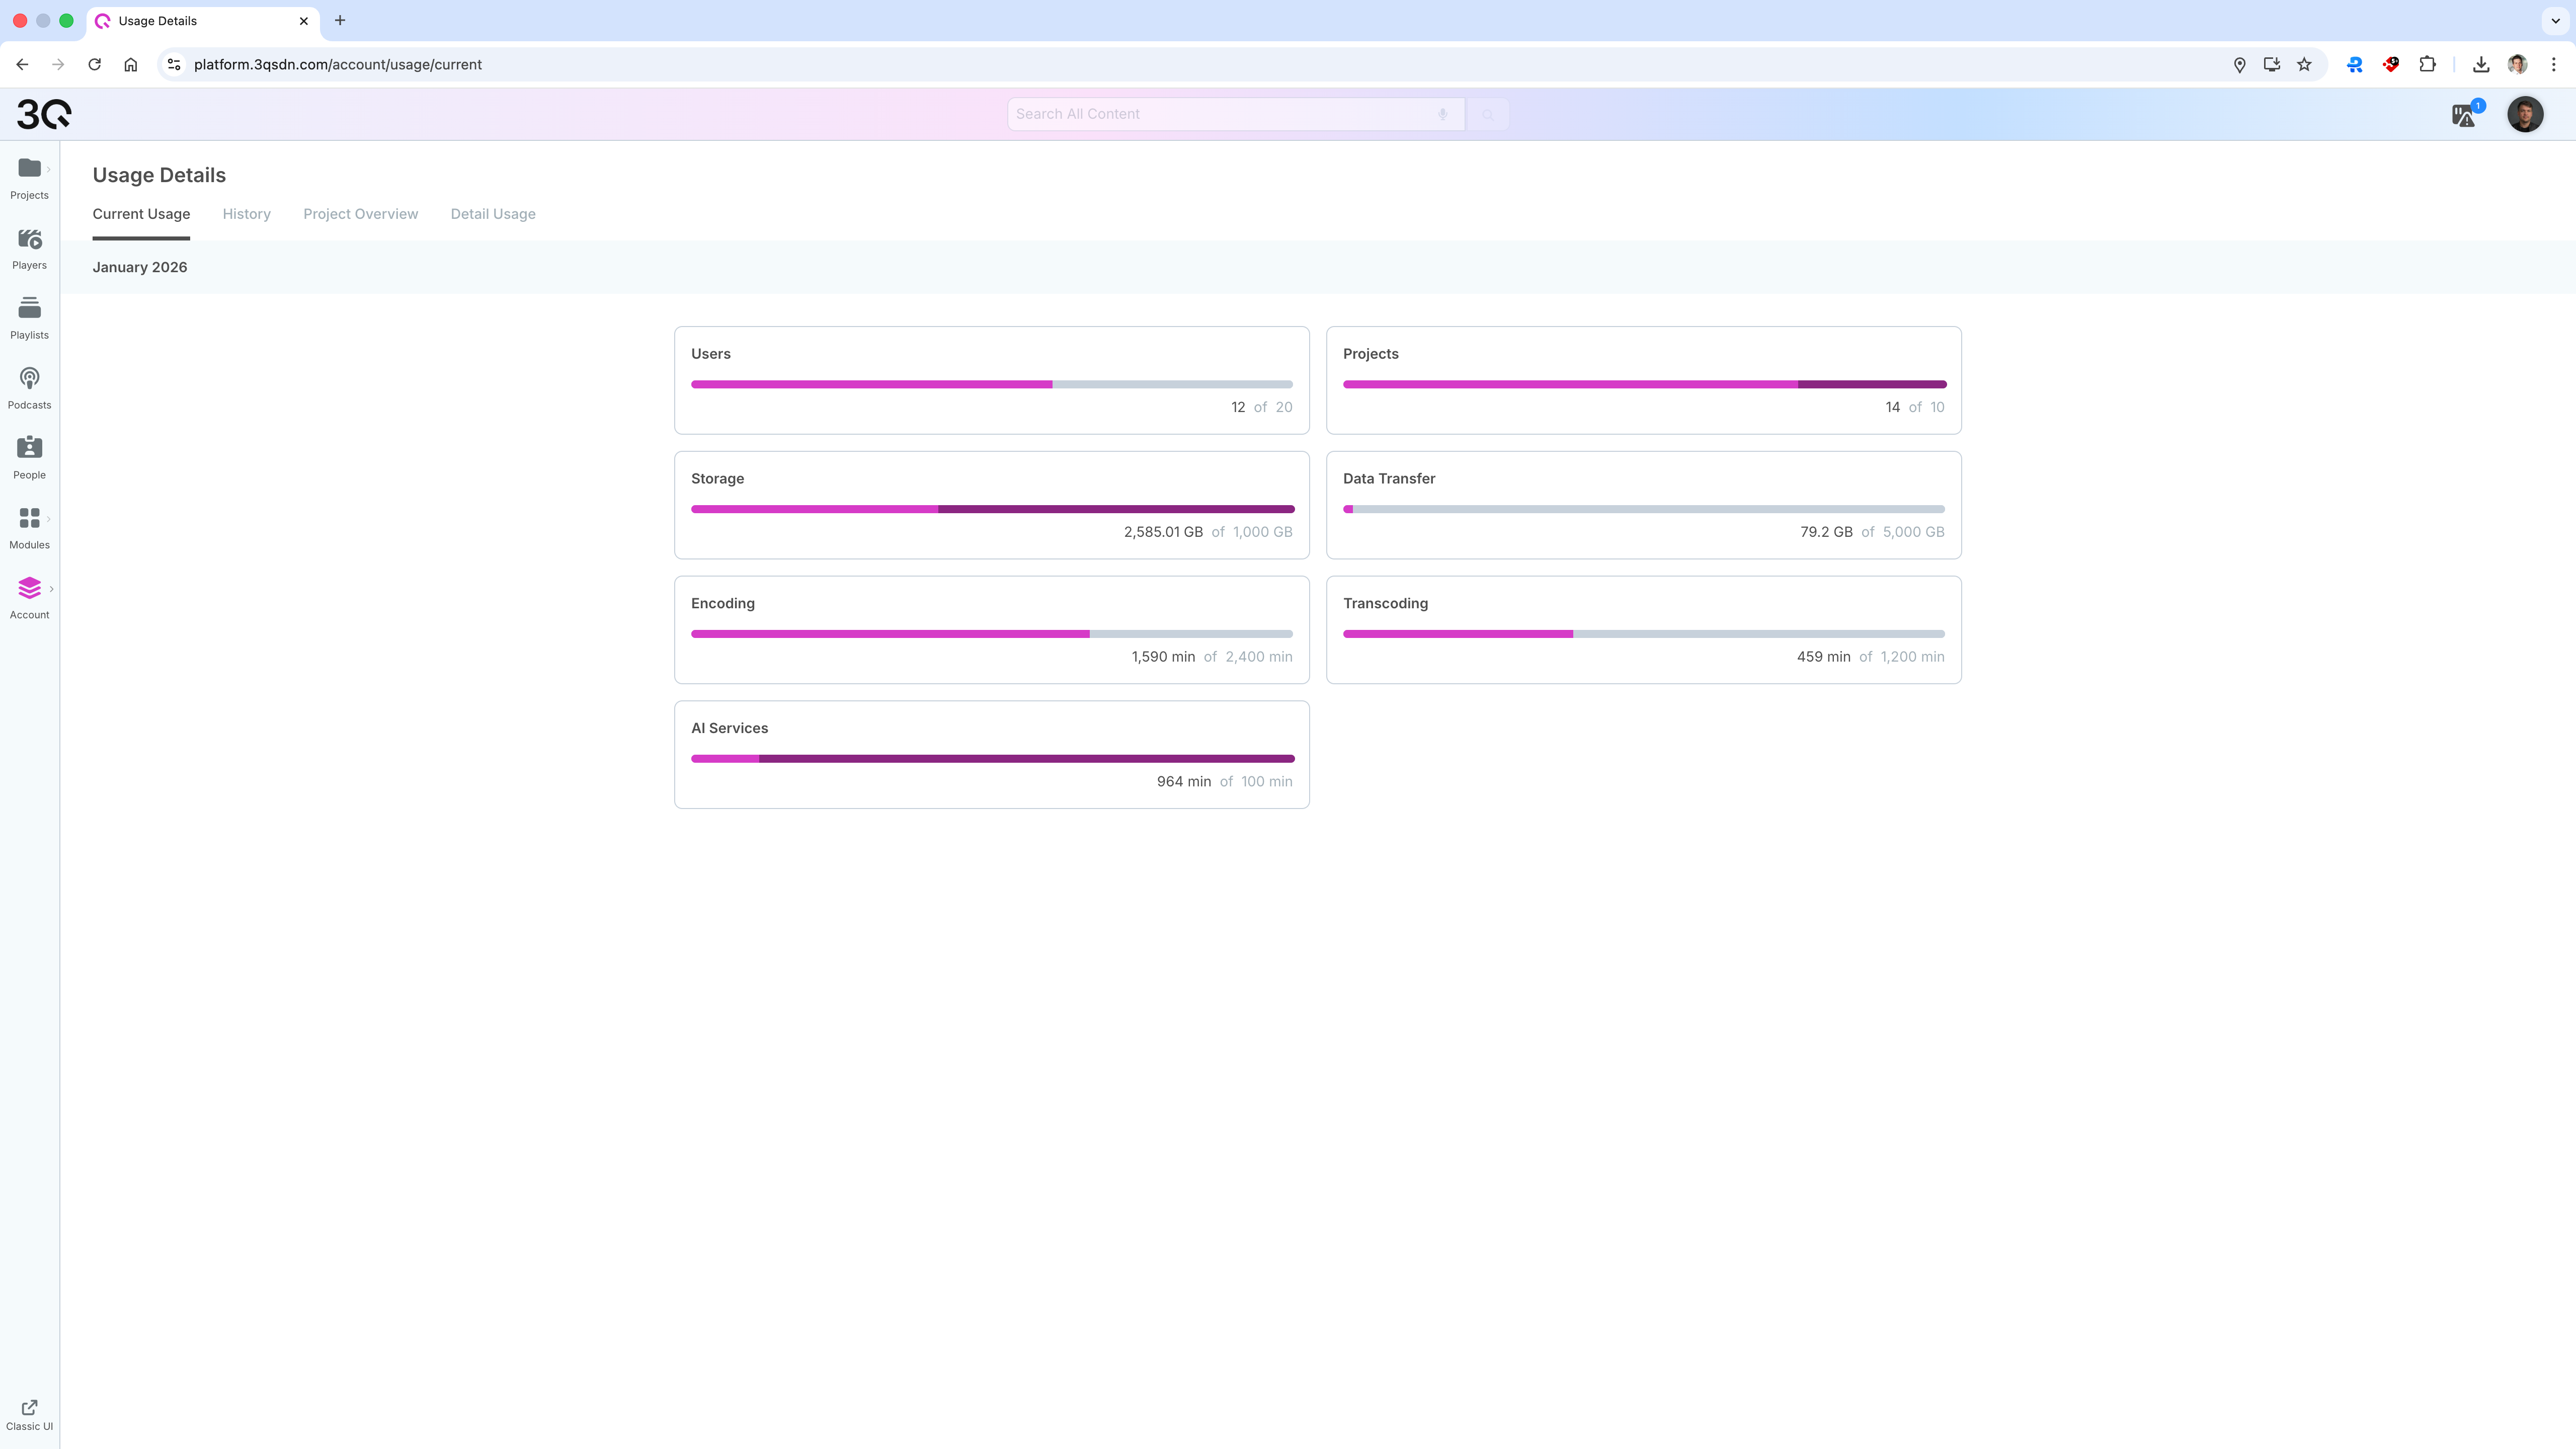Screen dimensions: 2576x1449
Task: Expand the Modules submenu arrow
Action: click(48, 519)
